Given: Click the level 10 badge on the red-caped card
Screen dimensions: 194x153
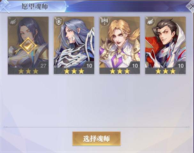Looking at the screenshot, I should tap(181, 66).
